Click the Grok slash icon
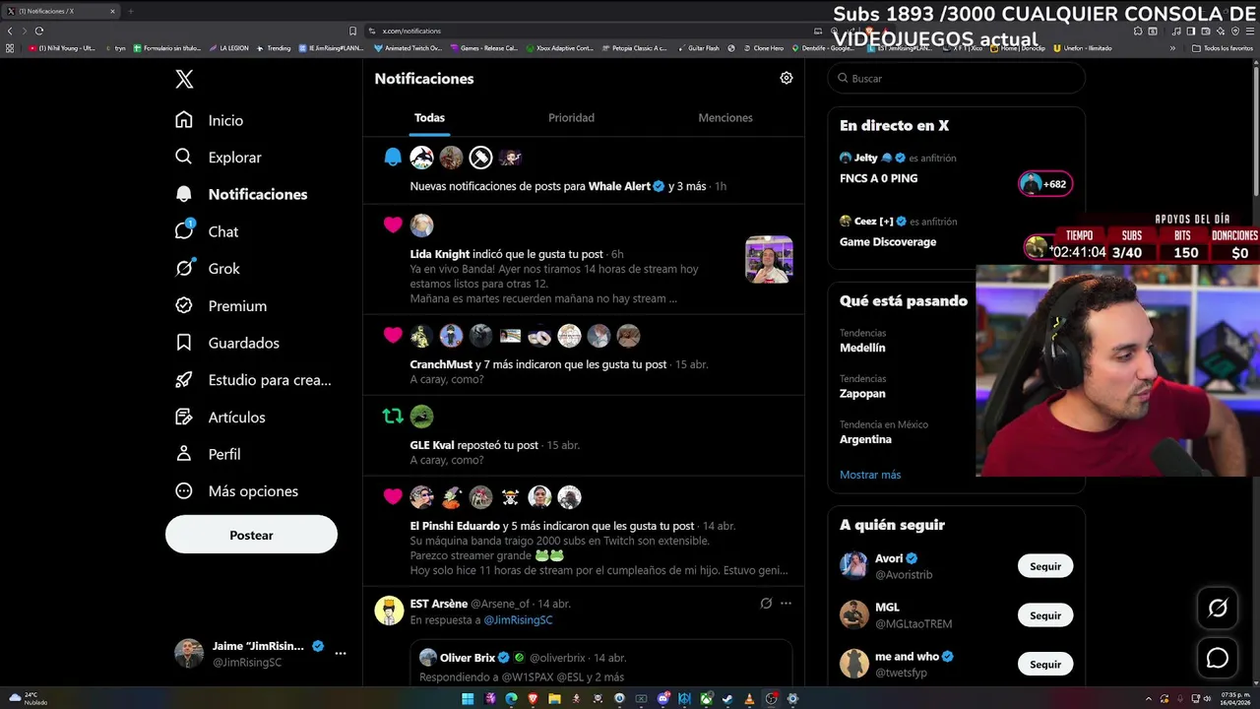This screenshot has height=709, width=1260. [x=184, y=269]
